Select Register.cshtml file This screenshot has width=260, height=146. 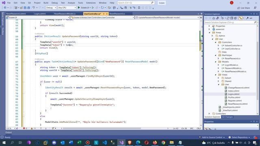coord(235,101)
